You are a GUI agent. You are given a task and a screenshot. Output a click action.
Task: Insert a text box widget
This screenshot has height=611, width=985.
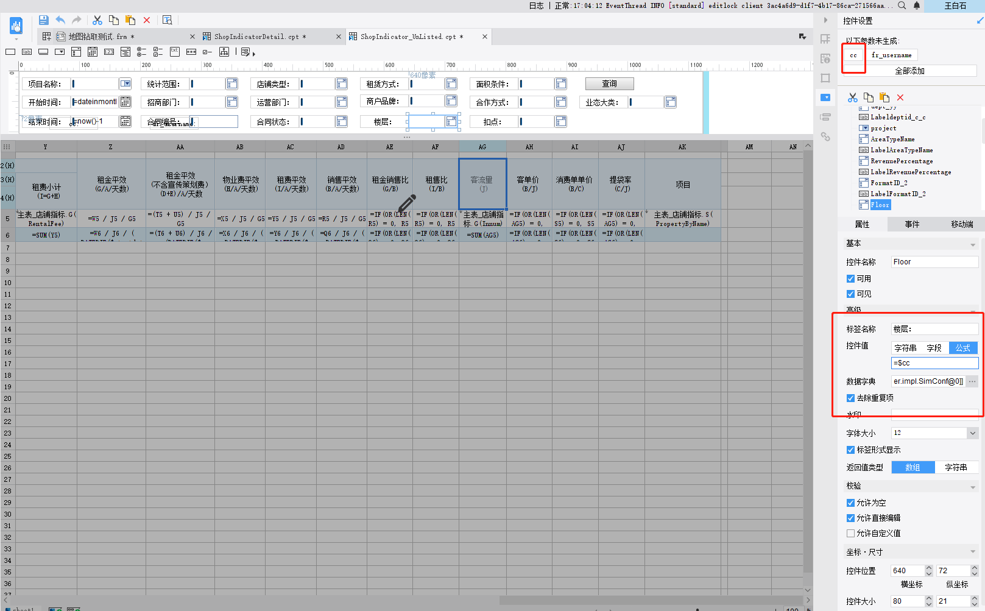(x=10, y=52)
